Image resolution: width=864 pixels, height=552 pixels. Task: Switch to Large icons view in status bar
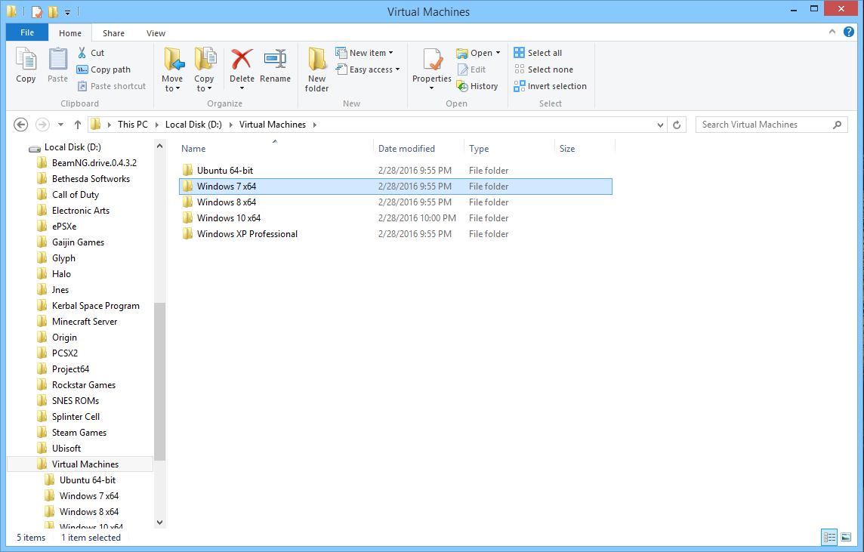point(846,537)
